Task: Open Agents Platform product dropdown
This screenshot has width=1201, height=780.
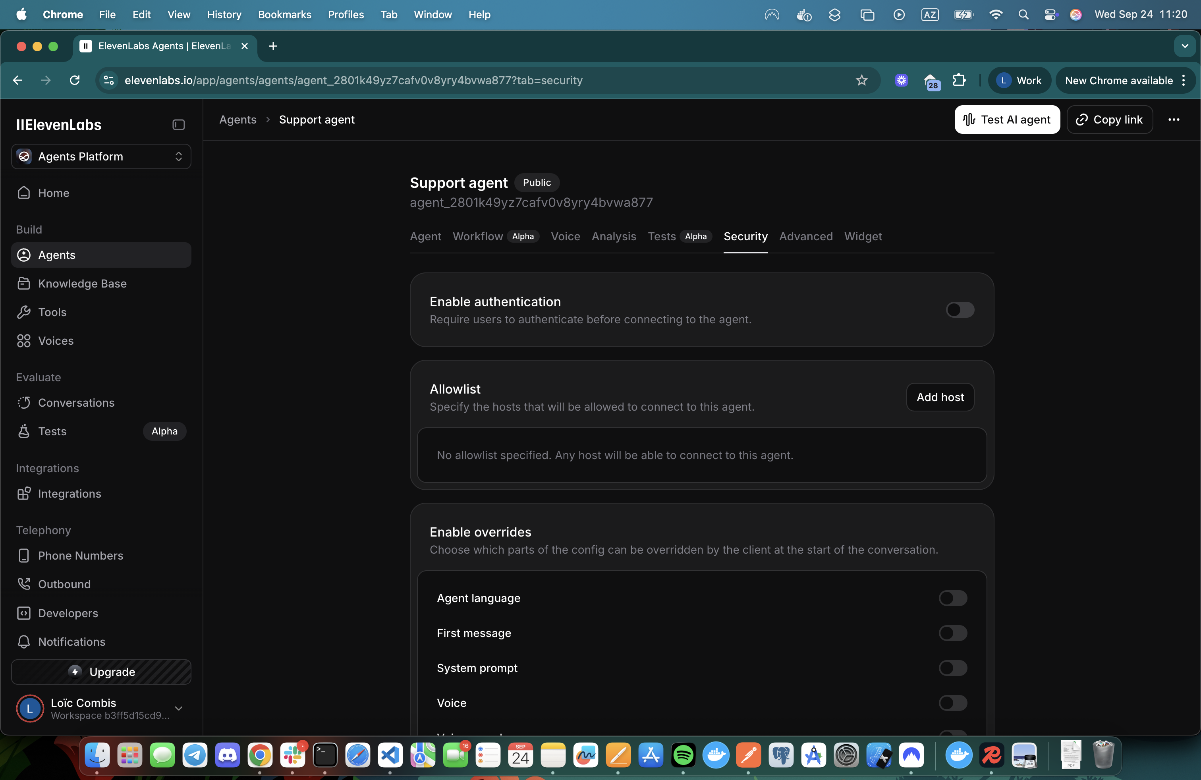Action: [101, 156]
